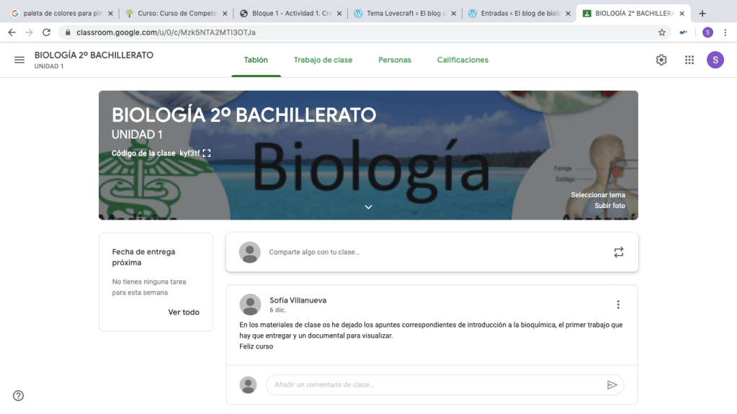Click avatar in share box

[x=249, y=252]
